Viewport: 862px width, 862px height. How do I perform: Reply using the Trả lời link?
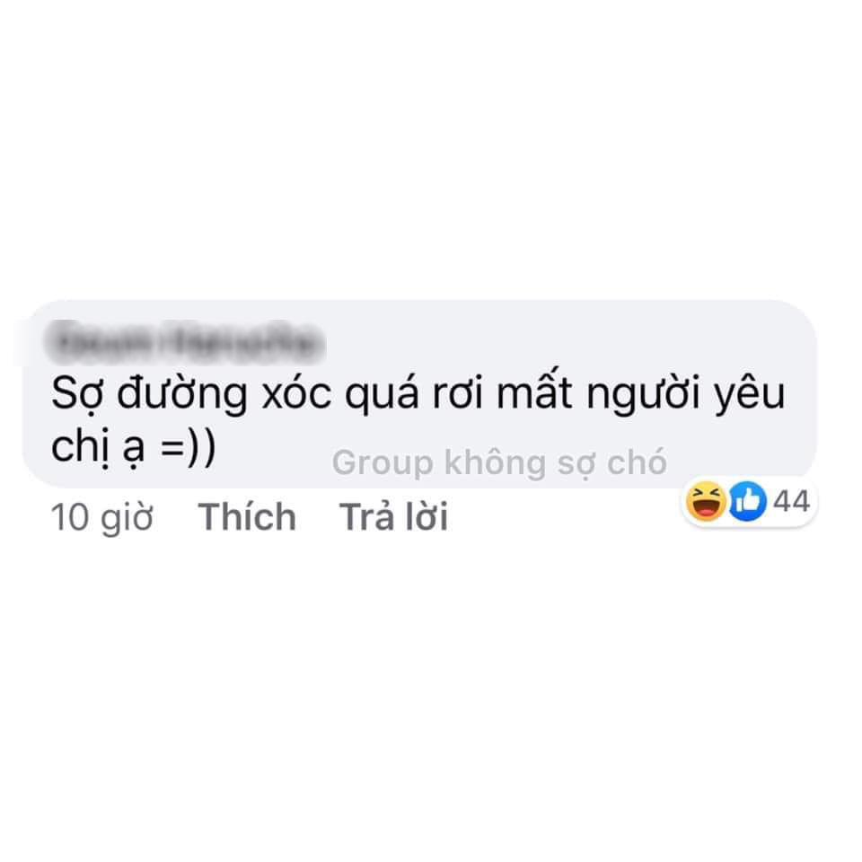393,517
